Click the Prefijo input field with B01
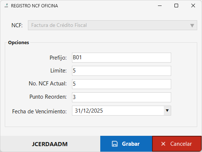The image size is (202, 152). coord(122,57)
